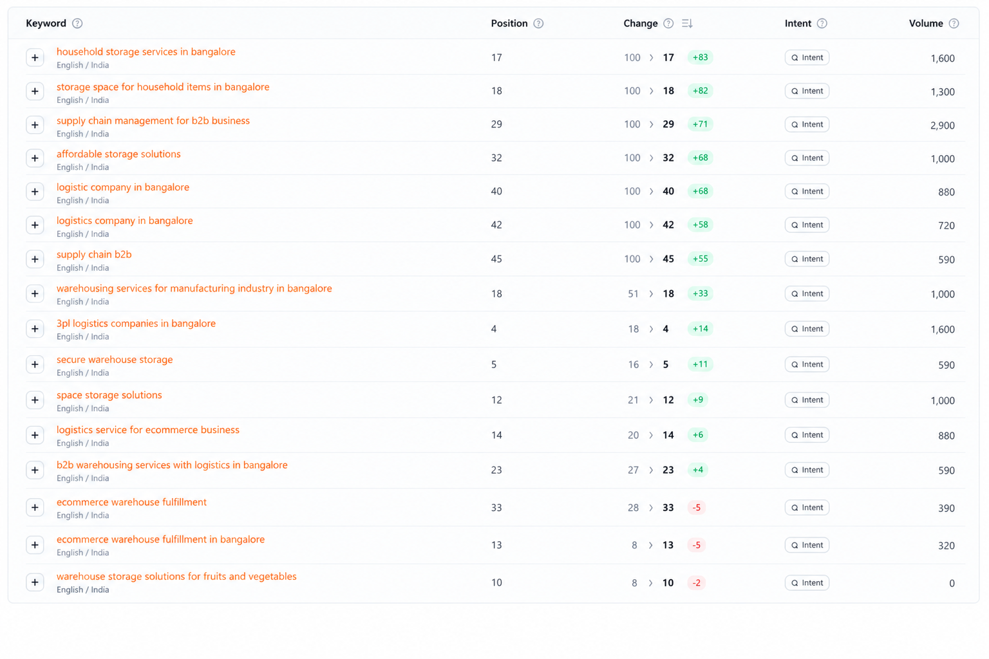This screenshot has width=989, height=659.
Task: Expand the 3pl logistics companies row
Action: point(35,329)
